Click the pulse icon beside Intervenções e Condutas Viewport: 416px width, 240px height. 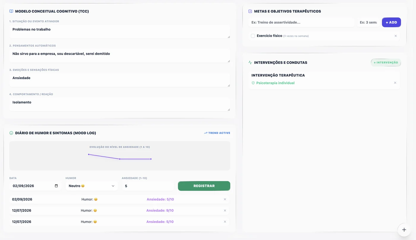(x=250, y=63)
